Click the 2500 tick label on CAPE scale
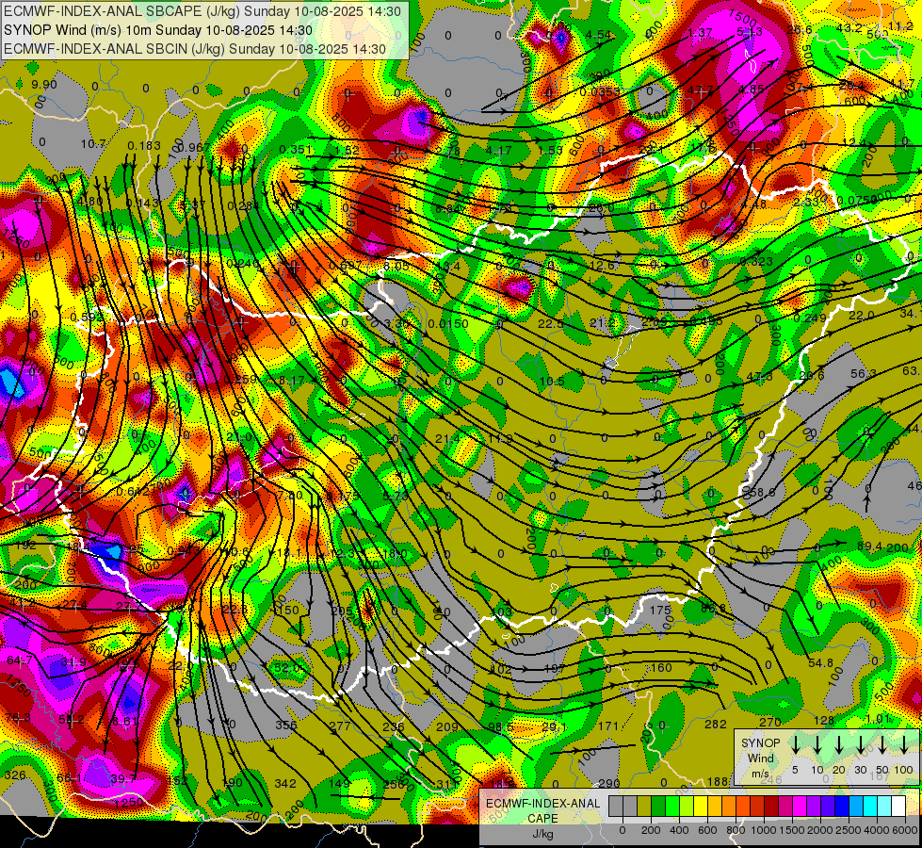 [x=849, y=830]
